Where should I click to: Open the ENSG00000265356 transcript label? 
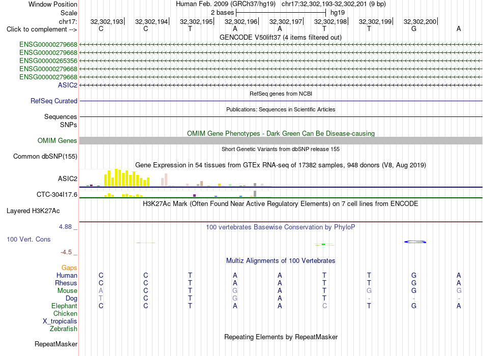pyautogui.click(x=48, y=61)
